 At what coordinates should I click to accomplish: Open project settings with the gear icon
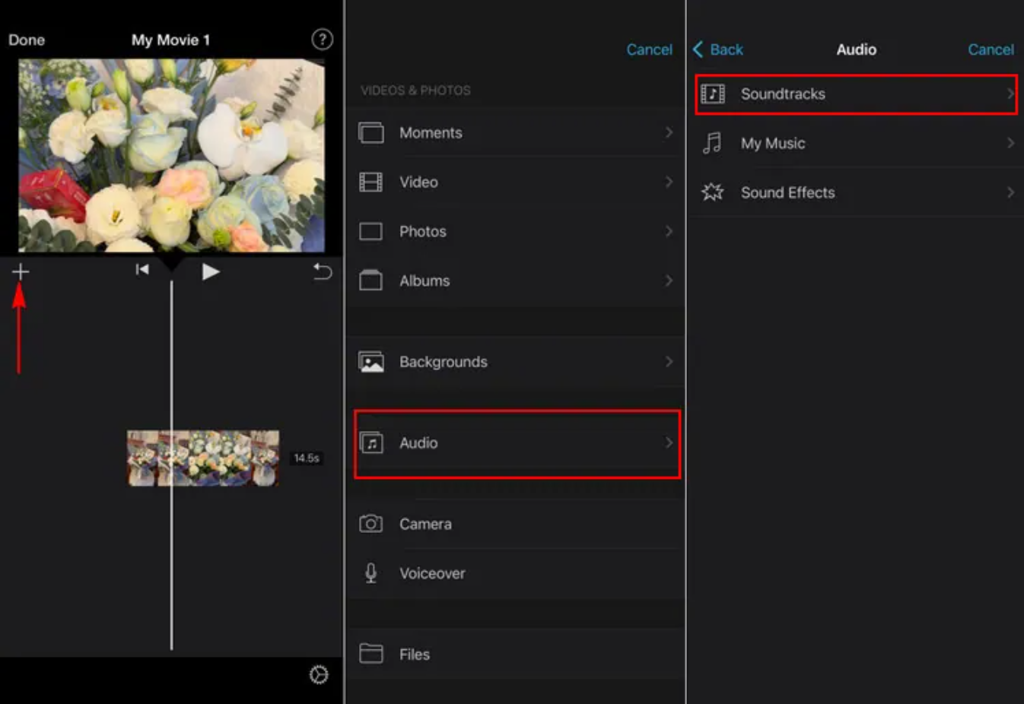[x=319, y=675]
